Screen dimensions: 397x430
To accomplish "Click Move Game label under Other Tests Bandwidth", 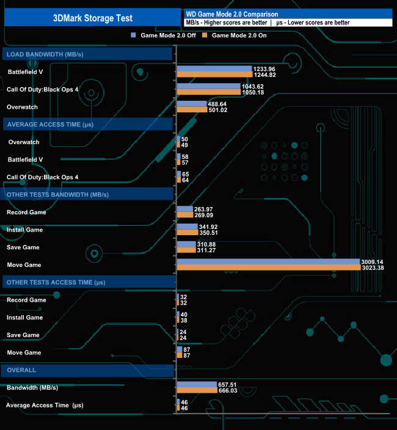I will point(24,265).
